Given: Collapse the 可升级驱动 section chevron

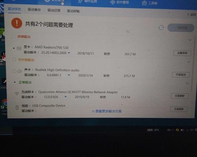Looking at the screenshot, I should coord(189,62).
